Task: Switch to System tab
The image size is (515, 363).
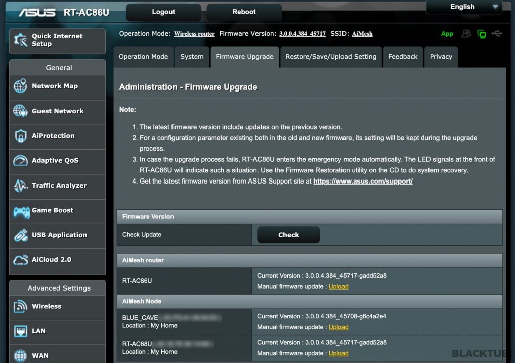Action: coord(192,57)
